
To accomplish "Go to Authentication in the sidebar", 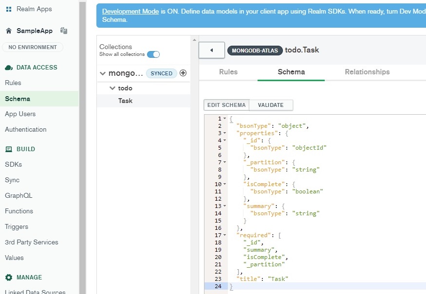I will pos(25,130).
